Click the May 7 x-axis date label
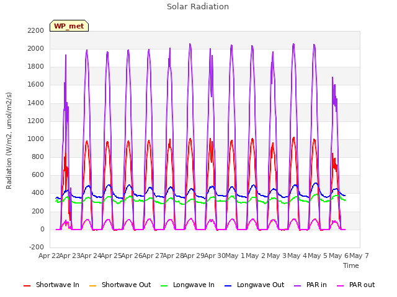Viewport: 397px width, 297px height. (x=359, y=256)
